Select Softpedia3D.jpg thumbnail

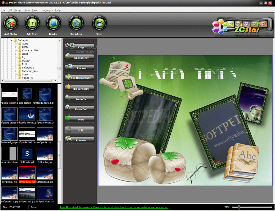27,175
